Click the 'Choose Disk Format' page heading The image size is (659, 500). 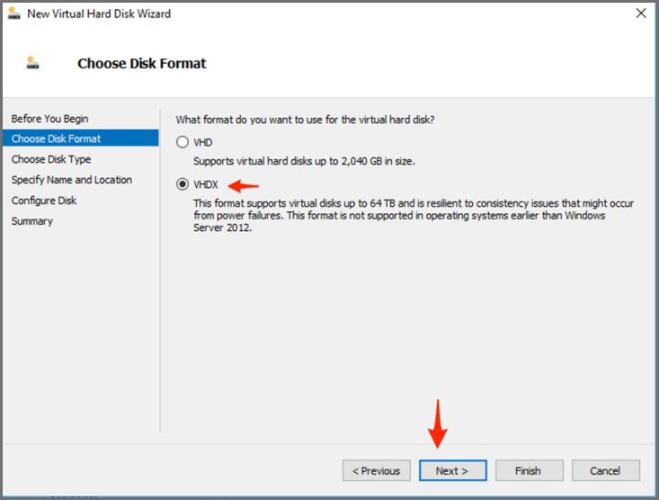coord(142,64)
